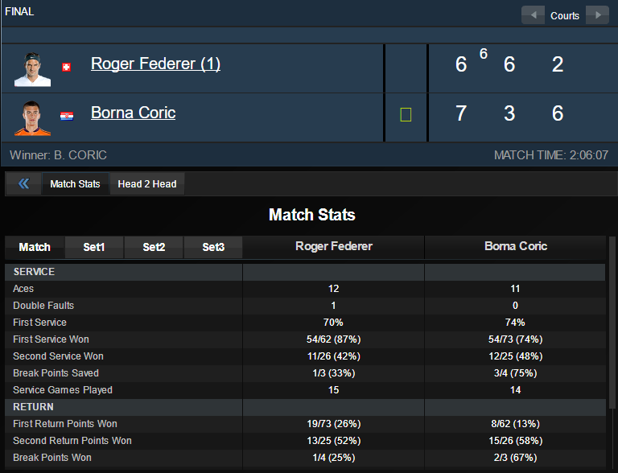The width and height of the screenshot is (618, 473).
Task: Click the Swiss flag icon
Action: 67,68
